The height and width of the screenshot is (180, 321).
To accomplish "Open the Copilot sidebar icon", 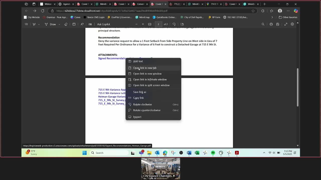I will [x=296, y=11].
